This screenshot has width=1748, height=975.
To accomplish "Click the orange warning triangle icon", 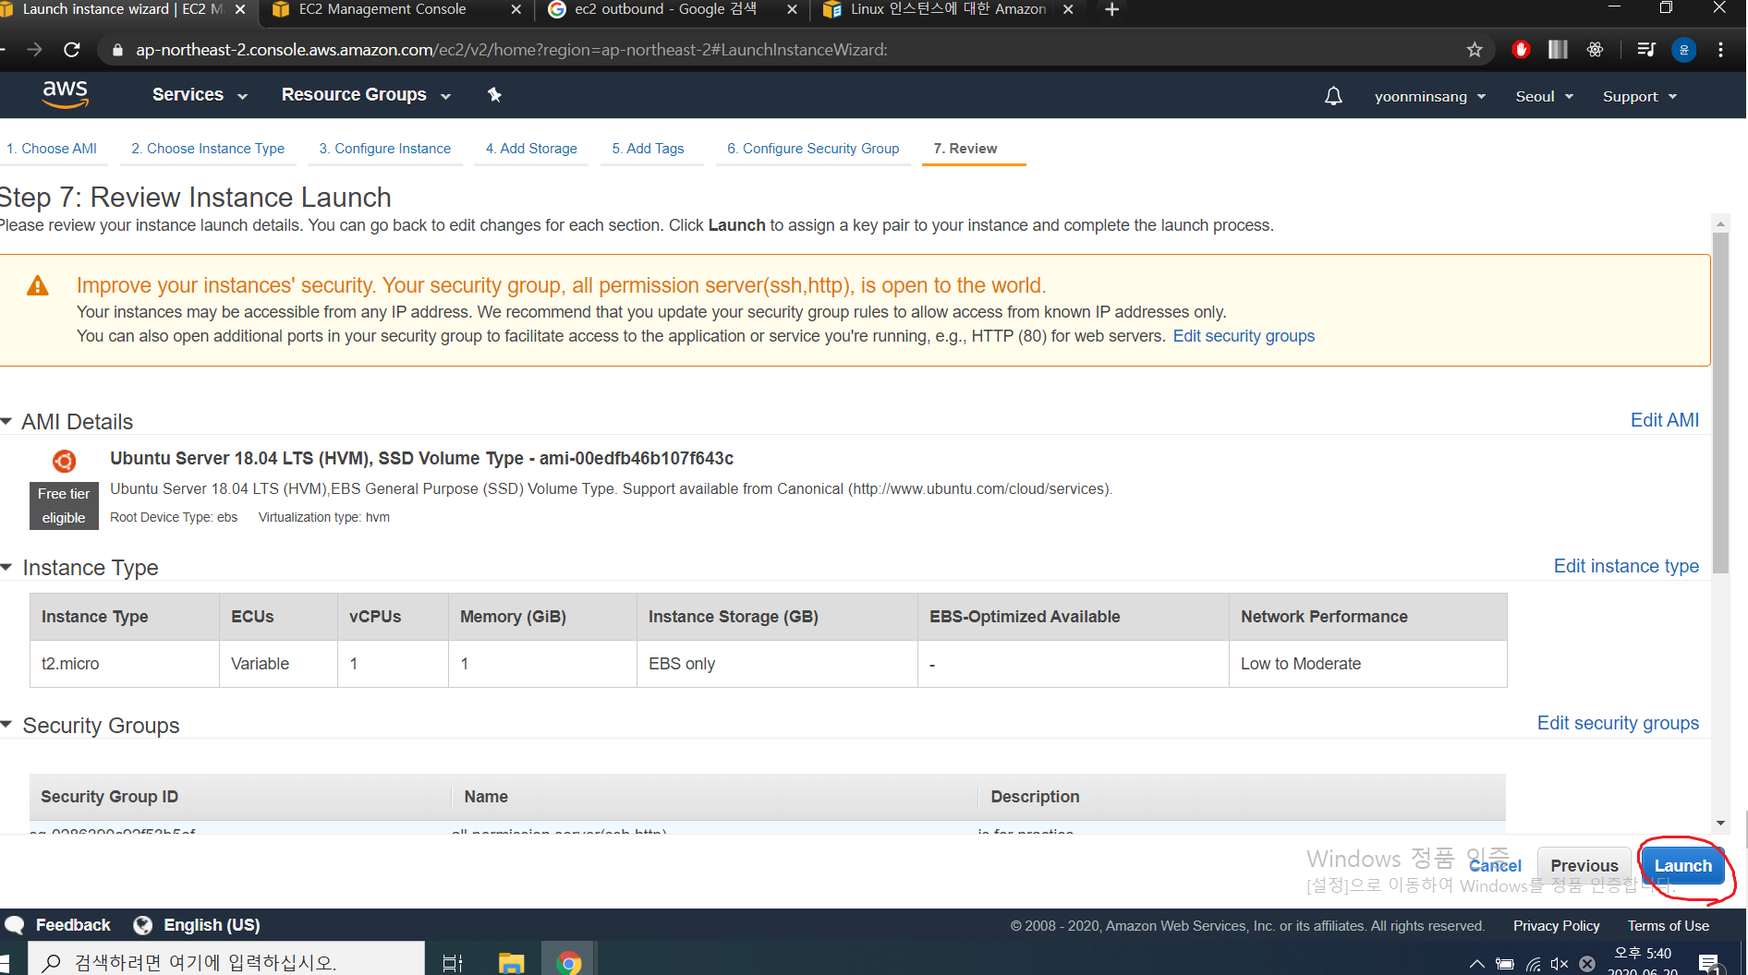I will (x=38, y=285).
